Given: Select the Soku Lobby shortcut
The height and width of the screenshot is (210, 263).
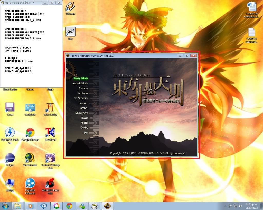Looking at the screenshot, I should (x=50, y=109).
